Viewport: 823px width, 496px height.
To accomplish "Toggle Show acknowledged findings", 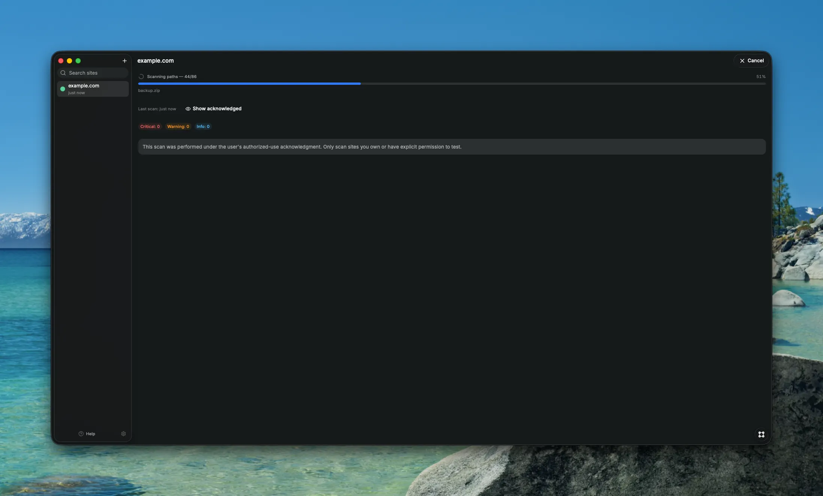I will pos(213,109).
